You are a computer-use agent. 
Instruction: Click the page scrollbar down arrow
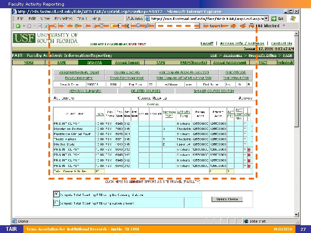tap(296, 214)
